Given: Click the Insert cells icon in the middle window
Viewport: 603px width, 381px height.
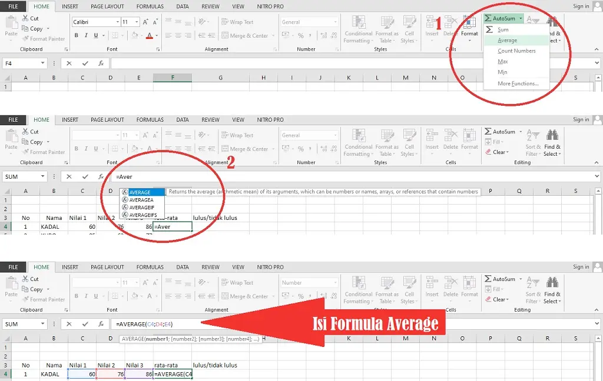Looking at the screenshot, I should click(432, 135).
